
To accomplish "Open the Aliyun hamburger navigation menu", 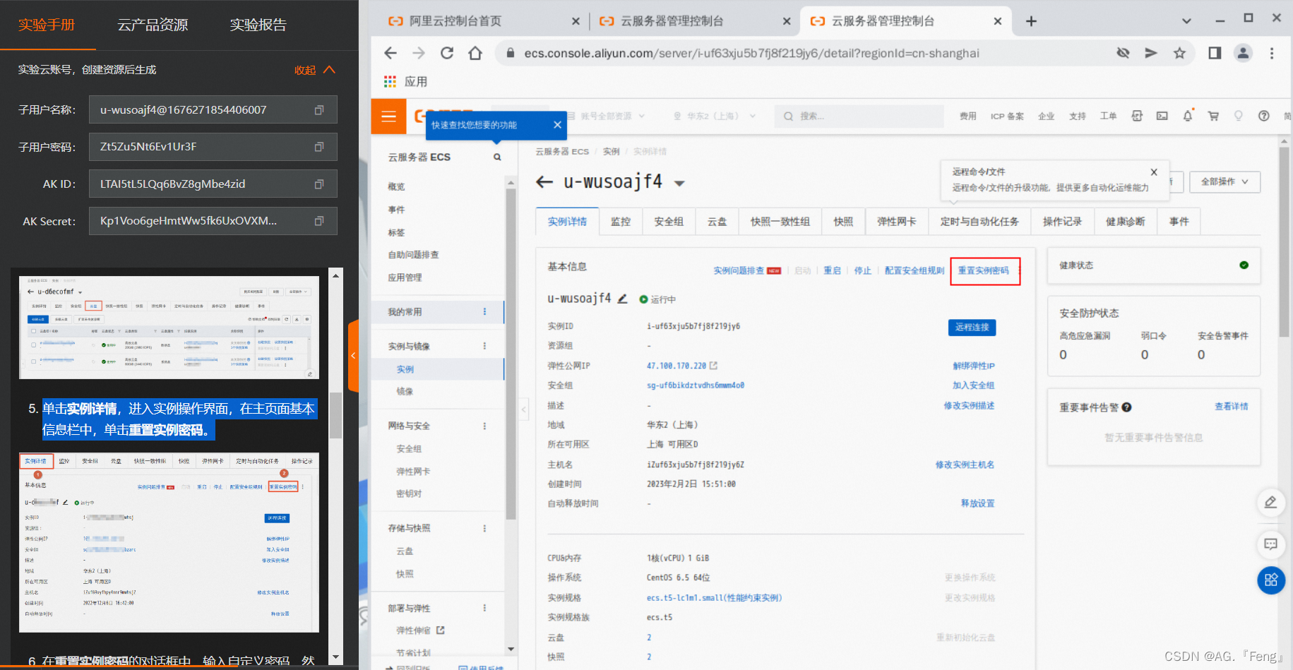I will click(x=388, y=116).
